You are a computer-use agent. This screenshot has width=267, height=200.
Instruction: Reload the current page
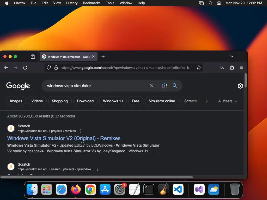tap(25, 68)
